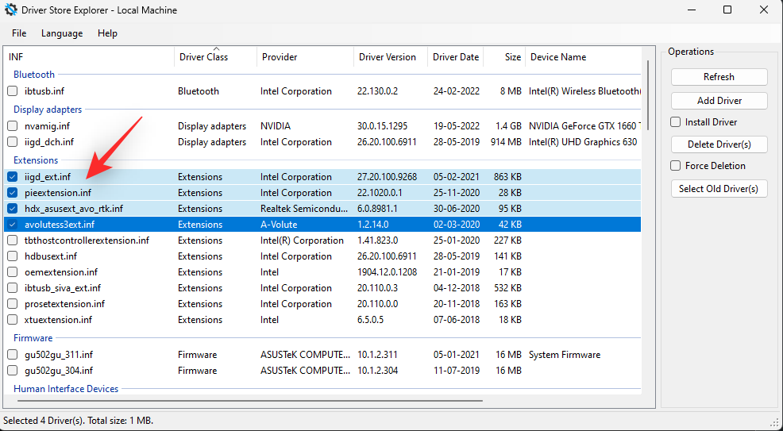
Task: Open the Help menu
Action: click(x=107, y=33)
